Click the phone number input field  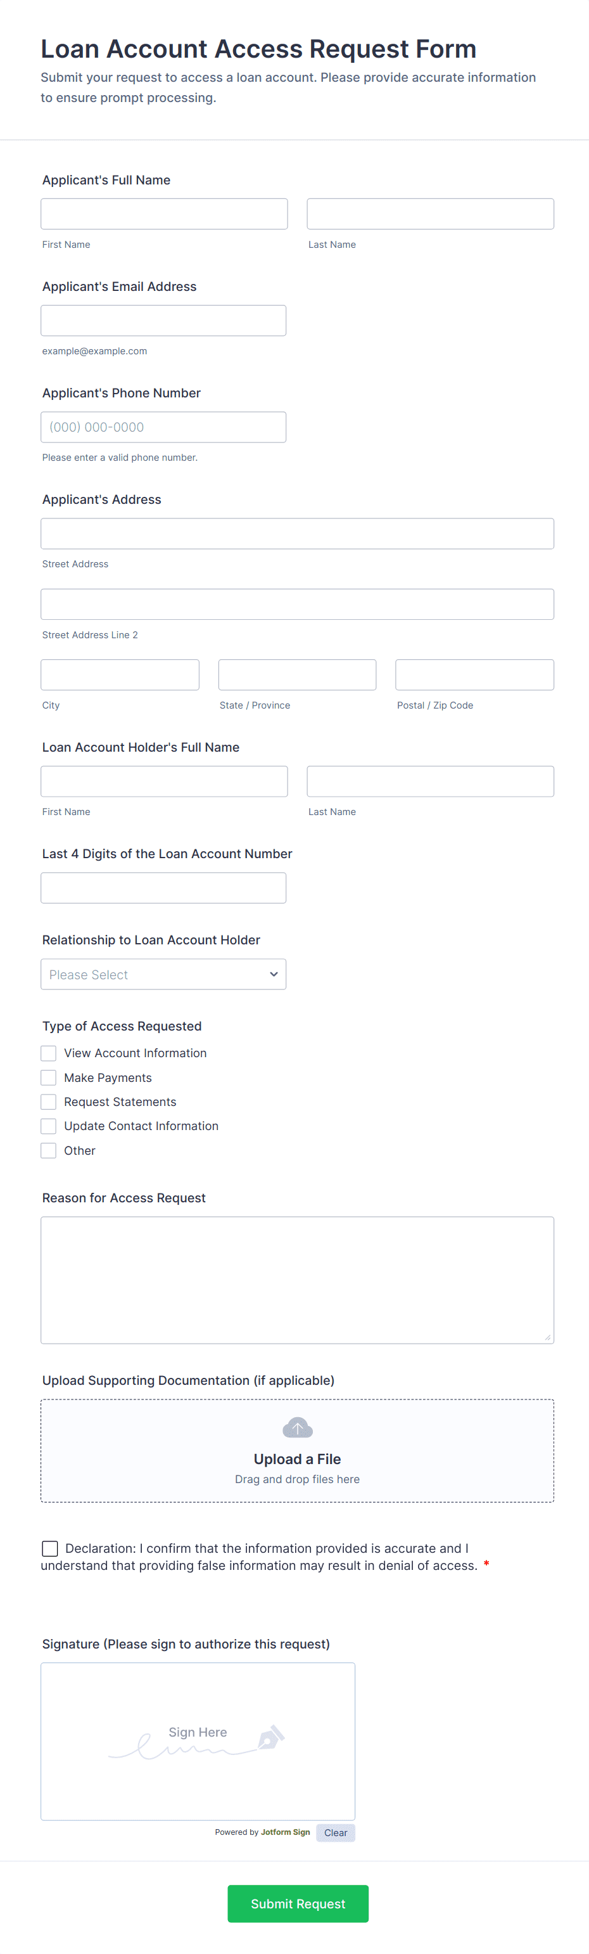coord(163,427)
